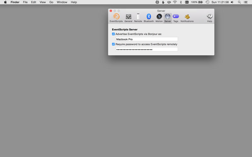Open the Apple menu
This screenshot has height=157, width=252.
[5, 2]
